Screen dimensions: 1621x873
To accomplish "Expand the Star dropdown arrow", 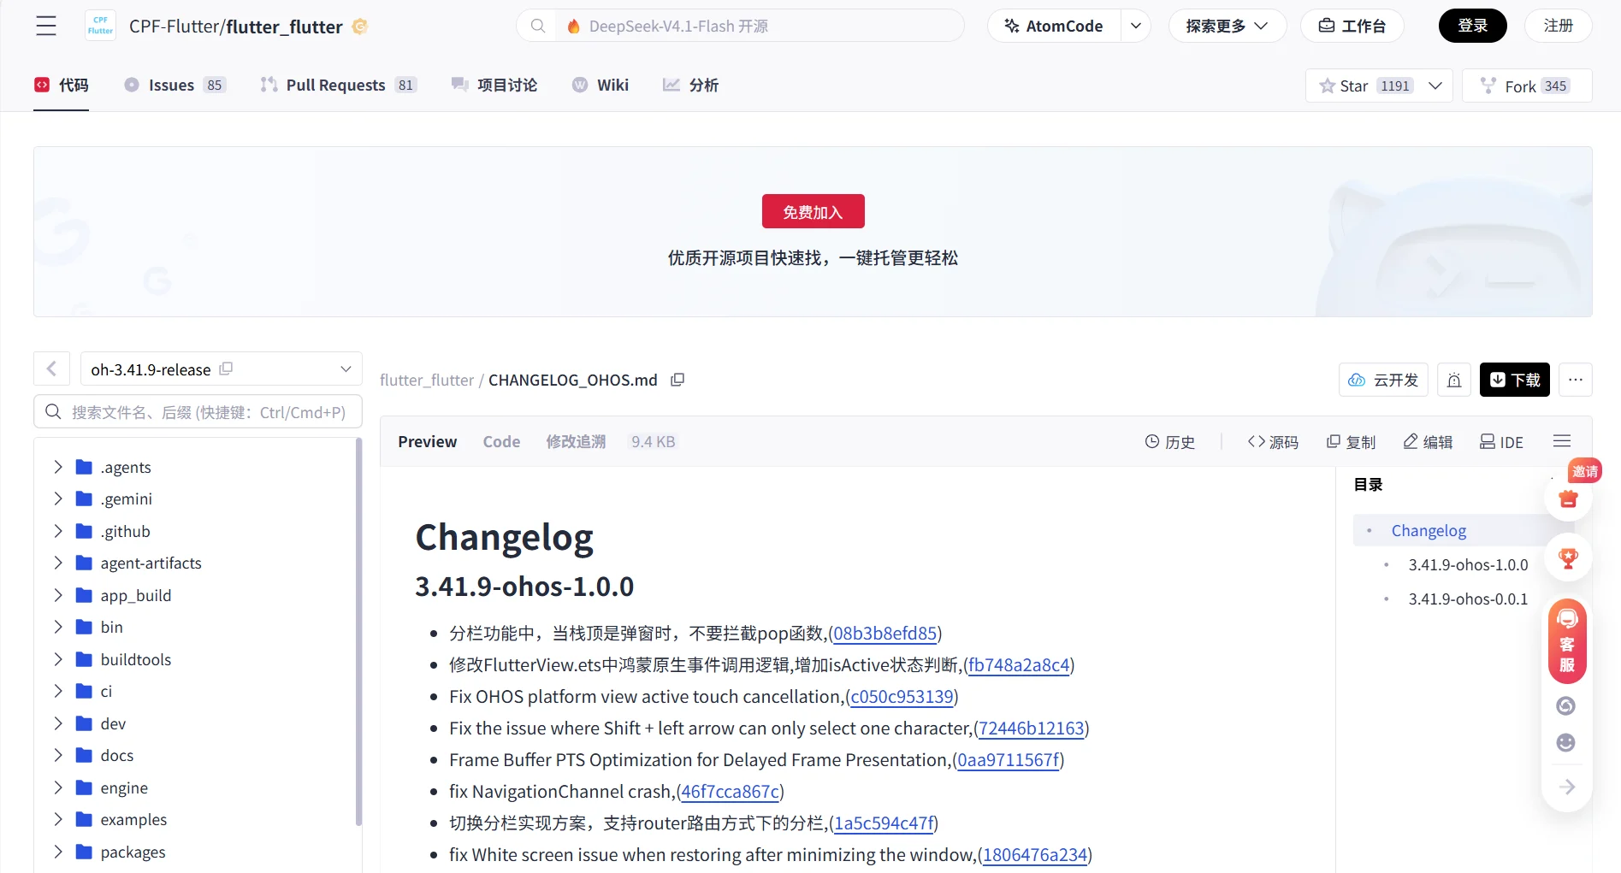I will click(1435, 86).
